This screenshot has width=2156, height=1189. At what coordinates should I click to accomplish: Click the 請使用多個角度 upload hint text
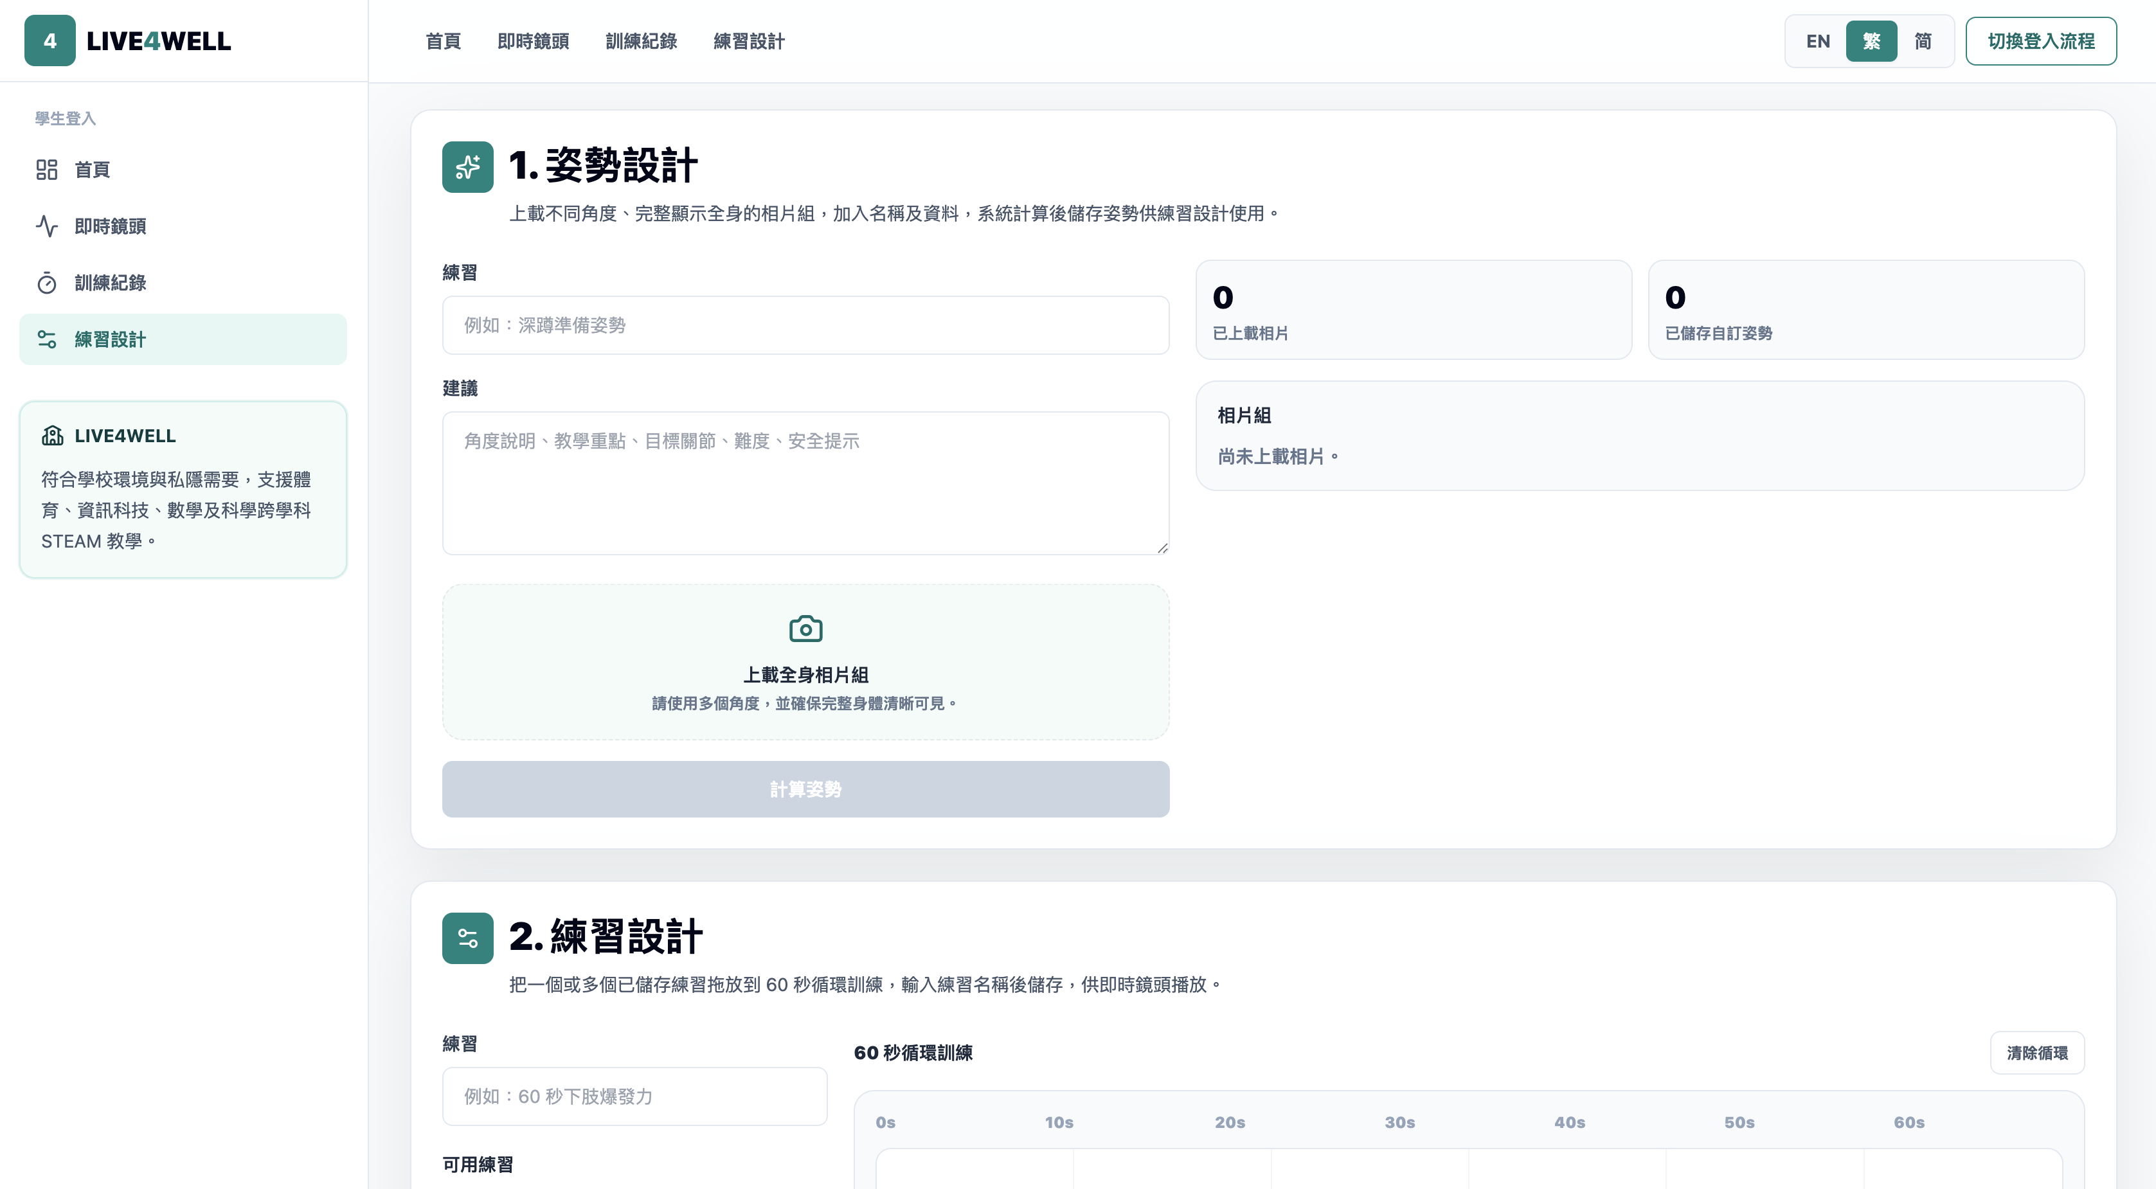coord(805,704)
